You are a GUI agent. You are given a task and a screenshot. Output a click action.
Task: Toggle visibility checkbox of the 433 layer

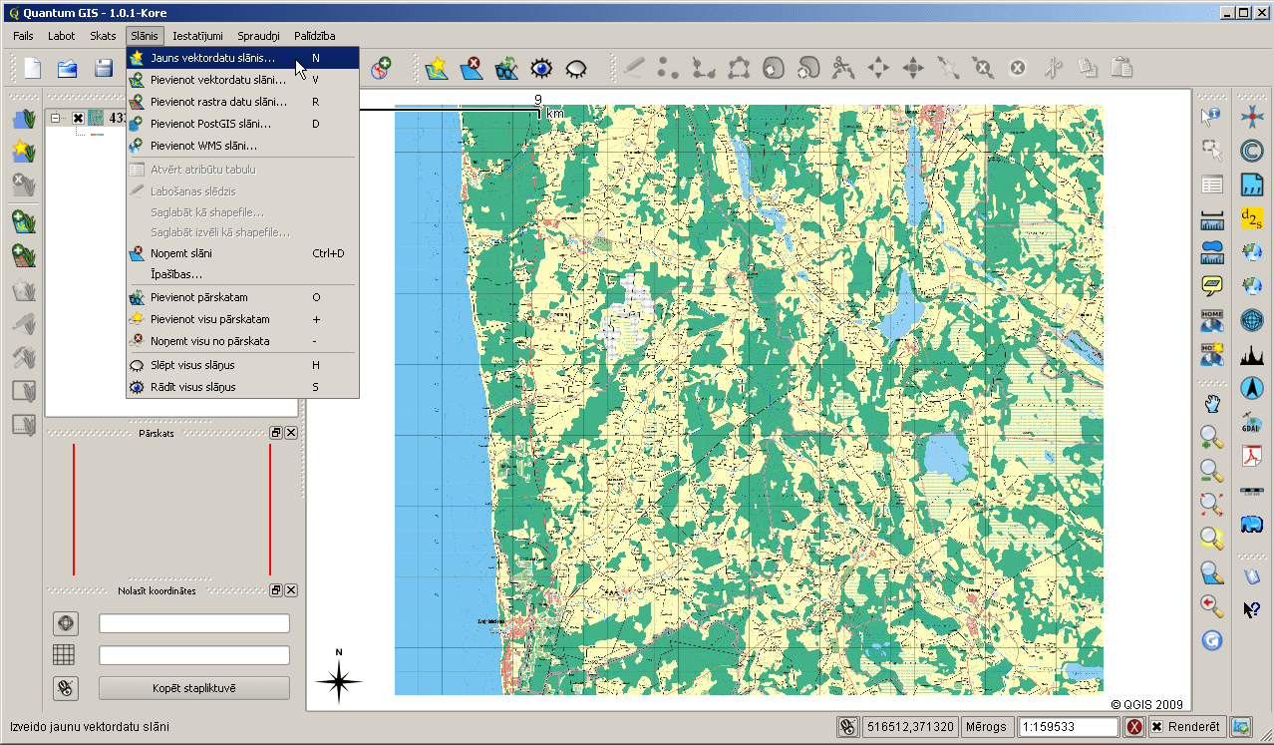78,118
